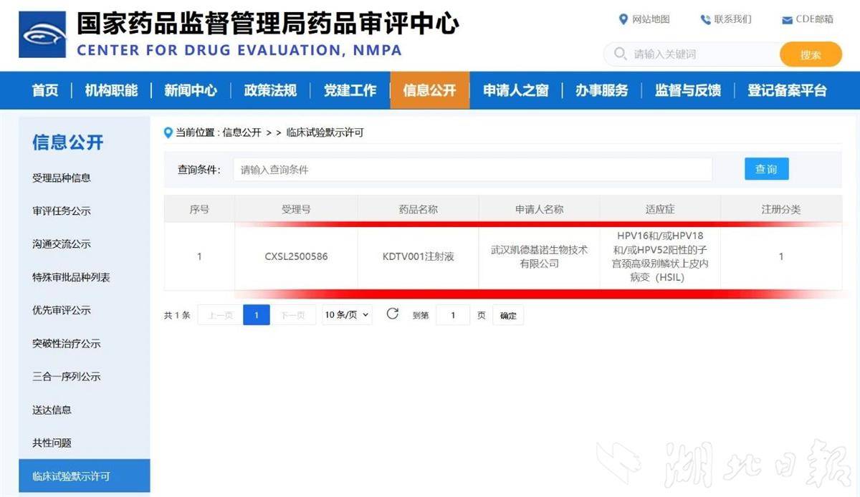
Task: Click the blue 查询 query button
Action: click(766, 169)
